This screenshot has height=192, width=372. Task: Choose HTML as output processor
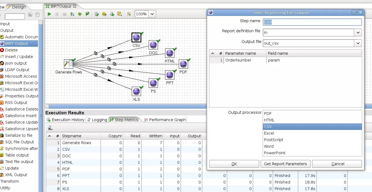pyautogui.click(x=312, y=120)
